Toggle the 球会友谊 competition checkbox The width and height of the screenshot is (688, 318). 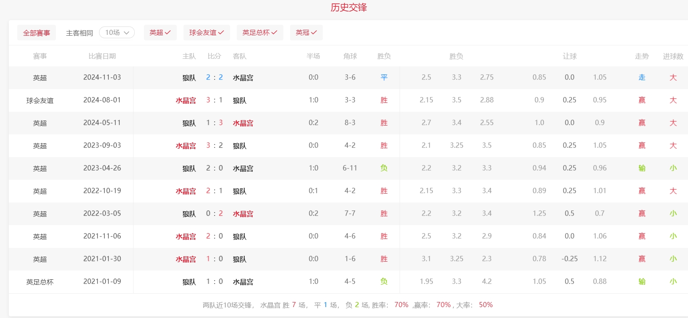(207, 32)
